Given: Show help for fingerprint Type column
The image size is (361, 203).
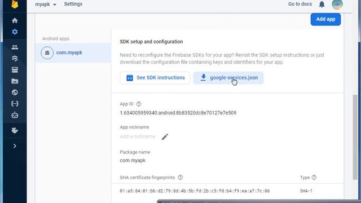Looking at the screenshot, I should [314, 178].
